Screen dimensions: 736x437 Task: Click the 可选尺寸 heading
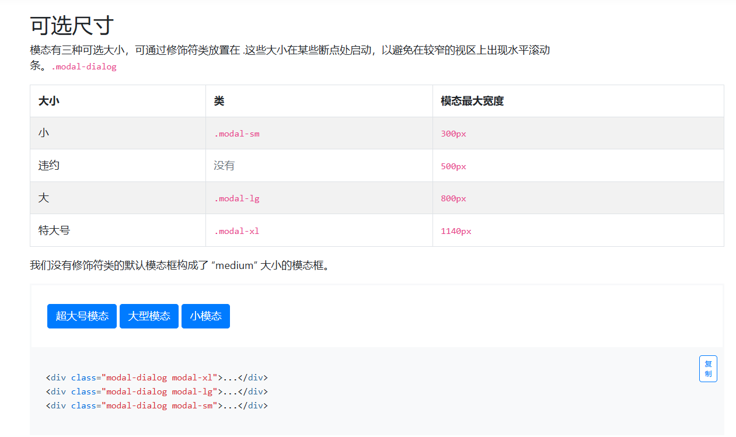click(72, 26)
